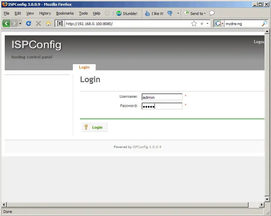Image resolution: width=271 pixels, height=216 pixels.
Task: Click the horizontal scrollbar thumb
Action: click(128, 204)
